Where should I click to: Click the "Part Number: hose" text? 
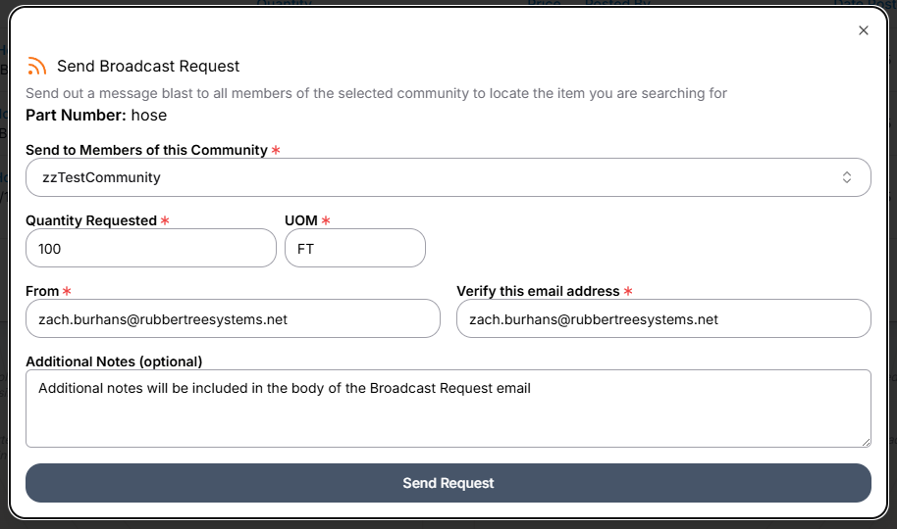[96, 115]
